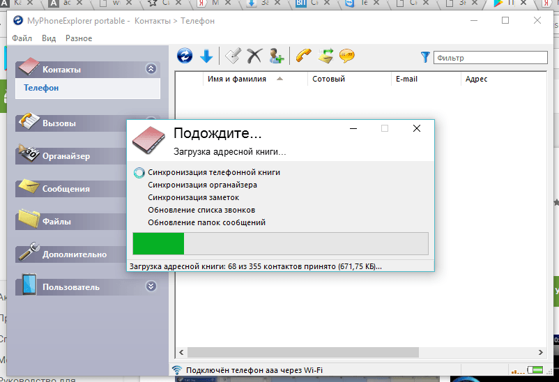Open the Разное menu
This screenshot has width=559, height=382.
click(x=79, y=38)
